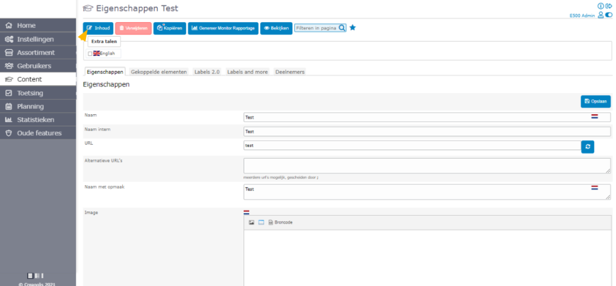Click the favorite star icon

coord(353,28)
